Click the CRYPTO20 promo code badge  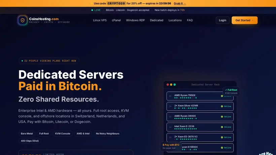coord(116,3)
